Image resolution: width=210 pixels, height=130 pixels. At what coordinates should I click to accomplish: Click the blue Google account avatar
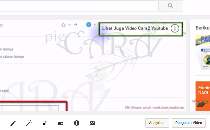click(89, 25)
